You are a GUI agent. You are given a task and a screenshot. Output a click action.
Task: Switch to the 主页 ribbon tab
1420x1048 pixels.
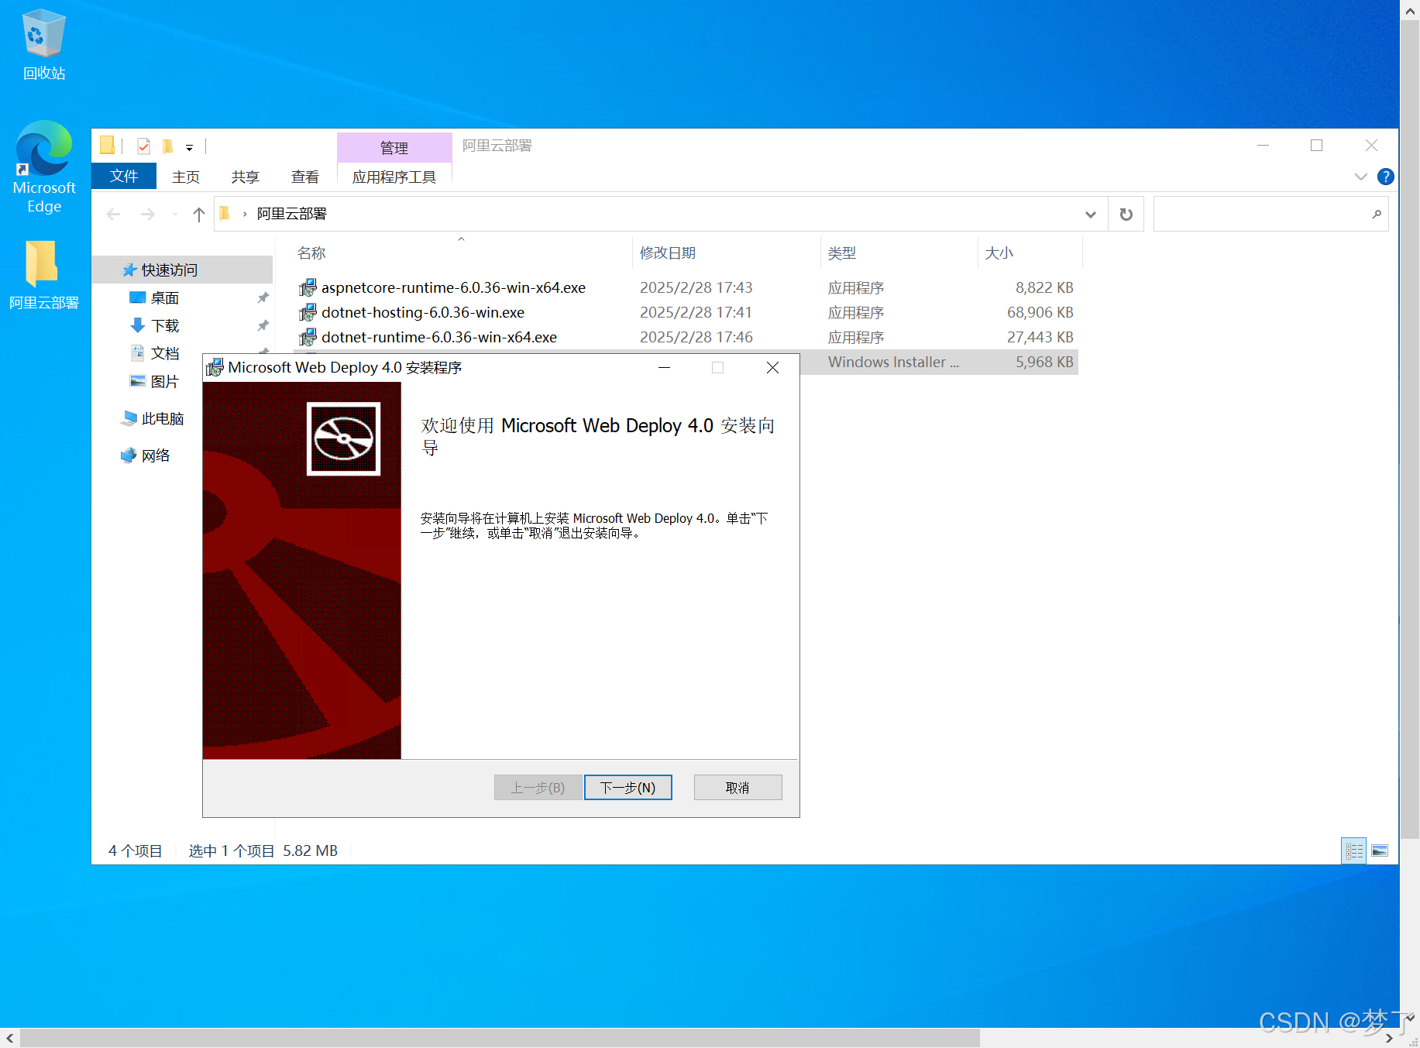point(186,177)
